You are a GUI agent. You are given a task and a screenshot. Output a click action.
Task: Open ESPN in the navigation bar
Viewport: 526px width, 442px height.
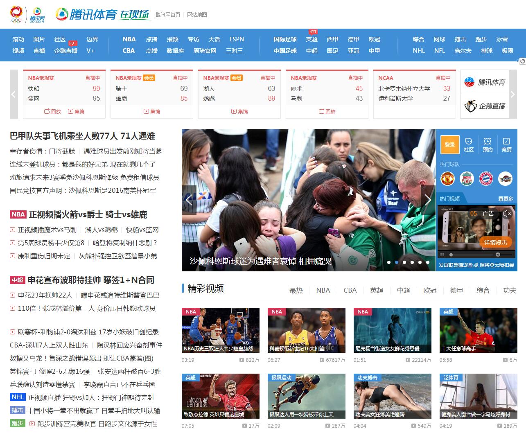237,39
